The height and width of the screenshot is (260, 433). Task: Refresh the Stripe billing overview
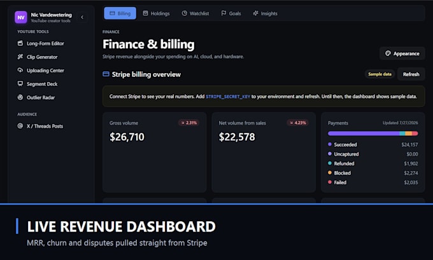(411, 74)
